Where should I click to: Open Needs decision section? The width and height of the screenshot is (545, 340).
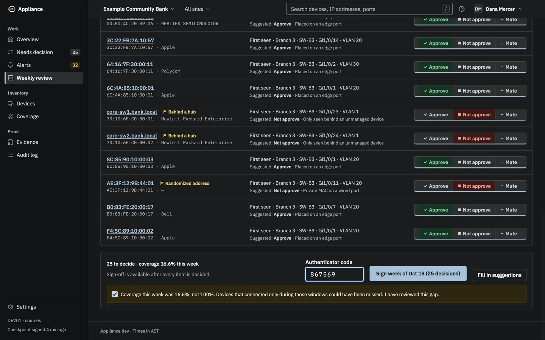44,52
